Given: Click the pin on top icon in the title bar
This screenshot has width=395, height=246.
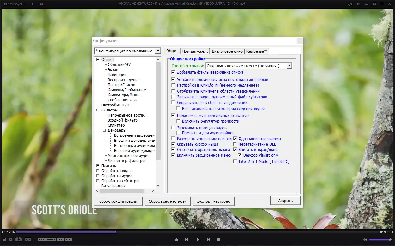Looking at the screenshot, I should tap(351, 4).
